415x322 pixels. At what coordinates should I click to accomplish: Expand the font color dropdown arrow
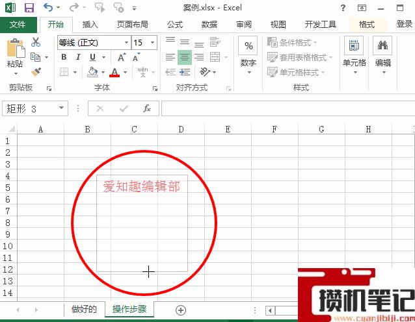(125, 72)
